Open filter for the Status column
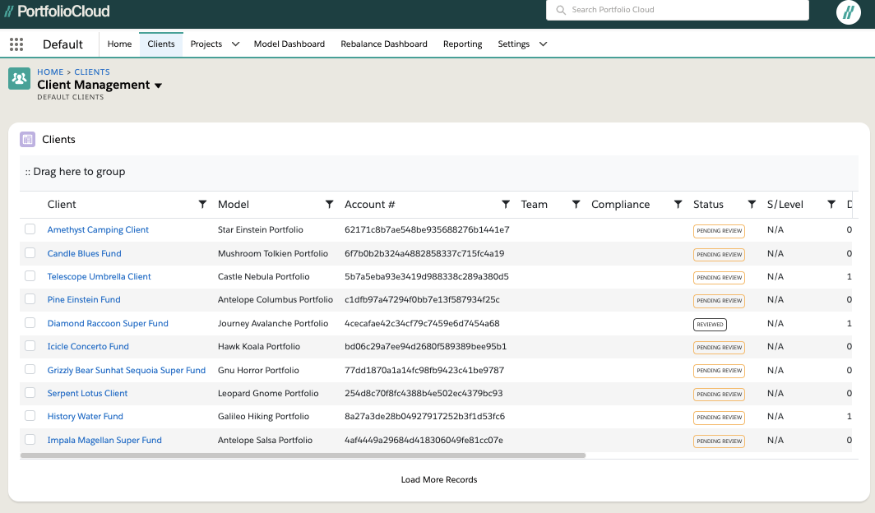This screenshot has height=513, width=875. 752,205
